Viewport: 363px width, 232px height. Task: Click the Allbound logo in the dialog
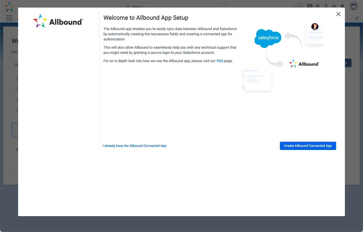[x=58, y=21]
